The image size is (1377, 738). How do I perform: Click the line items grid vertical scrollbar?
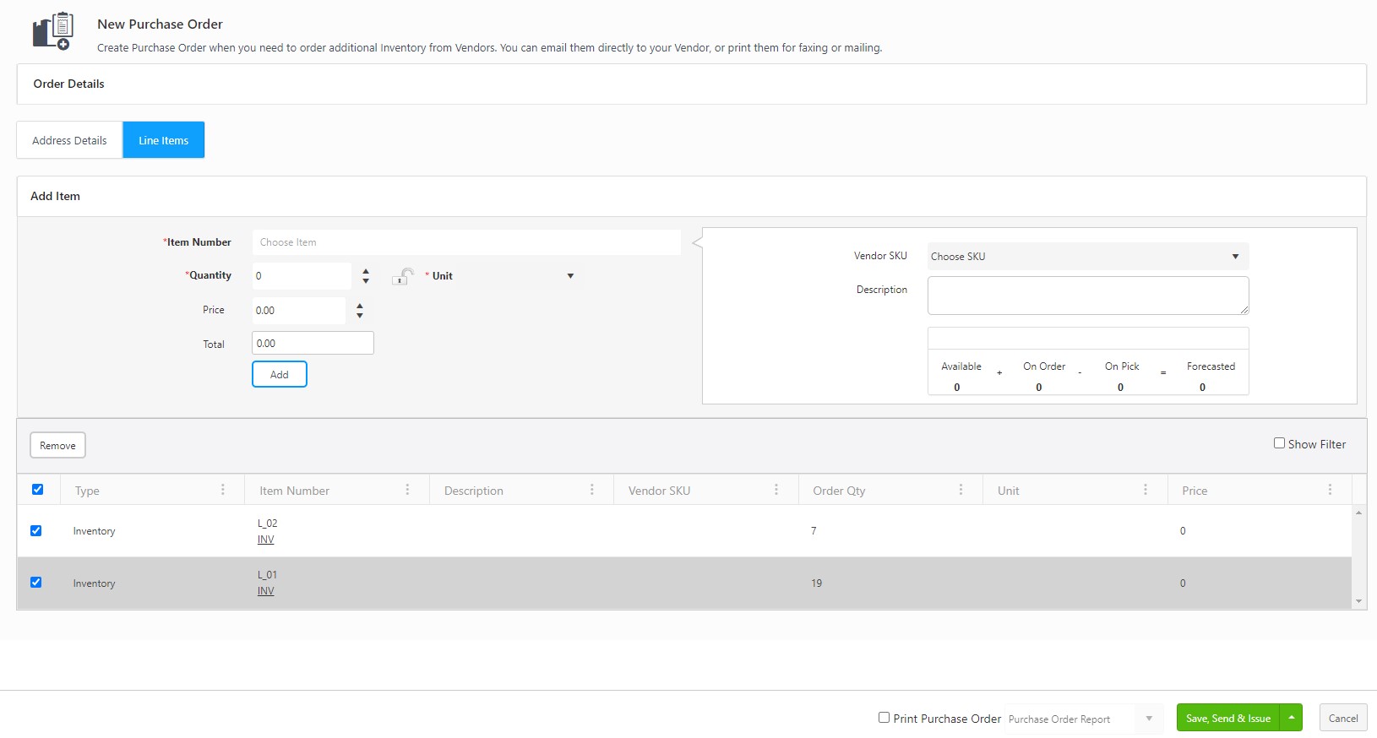1358,557
